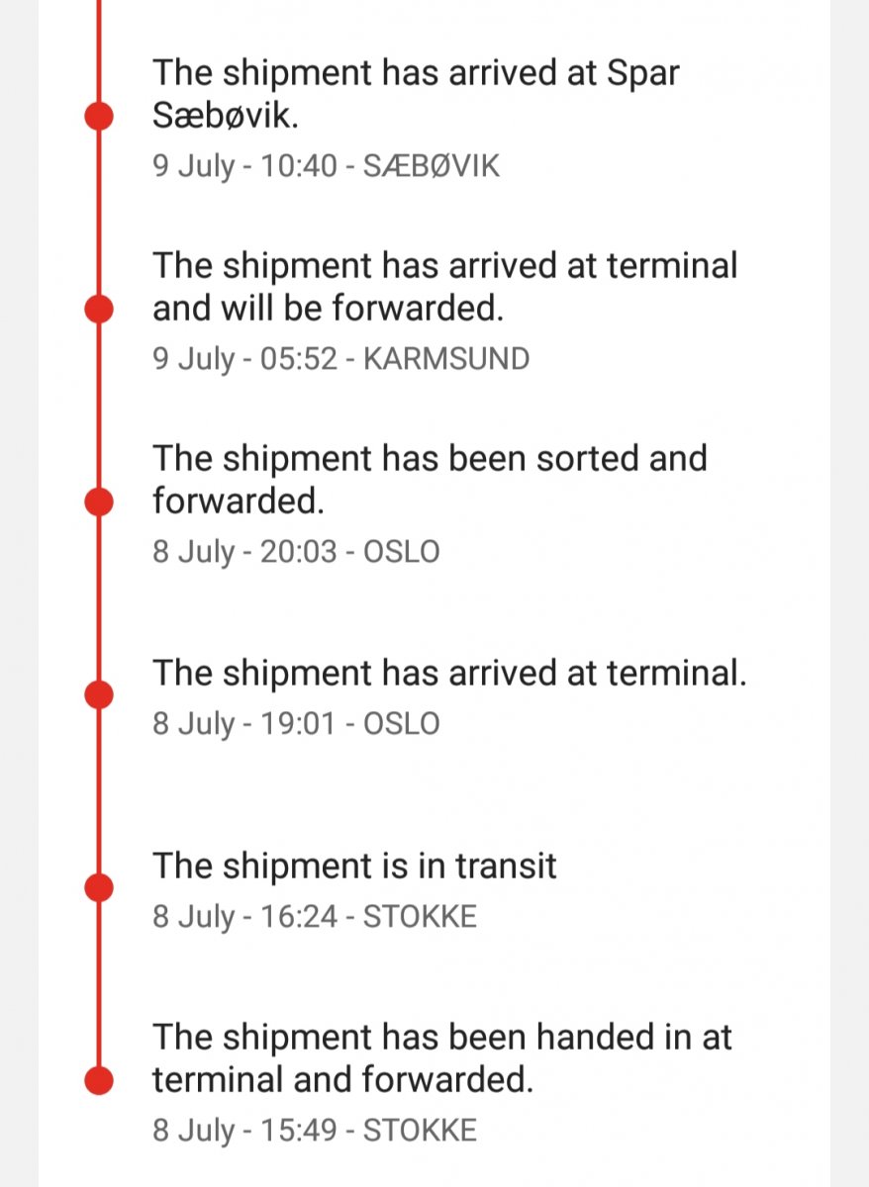Click the in transit timeline dot
The width and height of the screenshot is (869, 1187).
coord(99,888)
